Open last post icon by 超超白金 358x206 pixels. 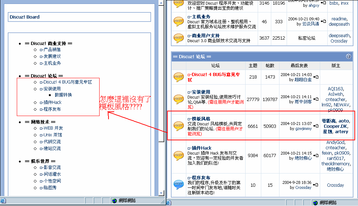[x=316, y=77]
